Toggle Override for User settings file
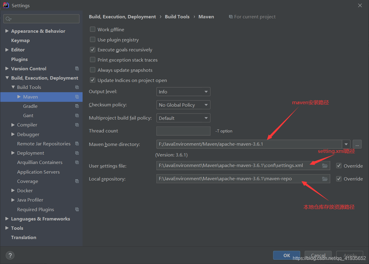Screen dimensions: 369x264 pyautogui.click(x=339, y=166)
